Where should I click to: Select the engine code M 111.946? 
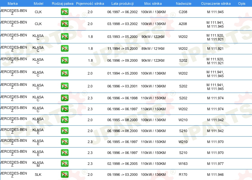[215, 175]
